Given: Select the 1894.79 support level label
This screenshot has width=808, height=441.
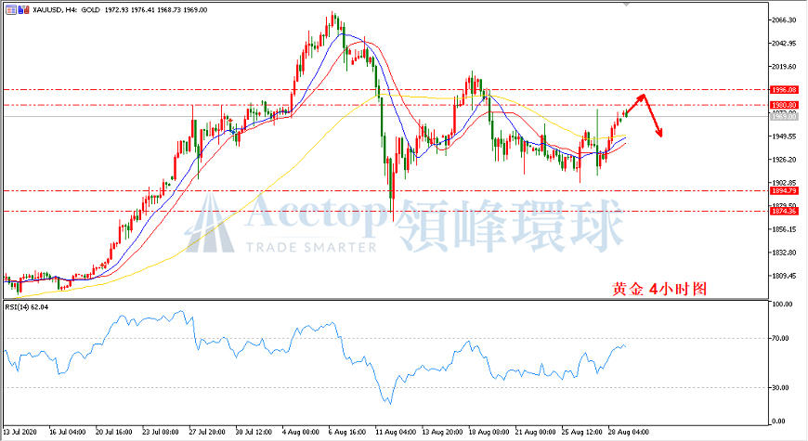Looking at the screenshot, I should 784,191.
